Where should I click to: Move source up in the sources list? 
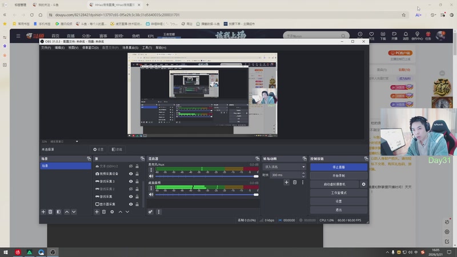(x=121, y=212)
